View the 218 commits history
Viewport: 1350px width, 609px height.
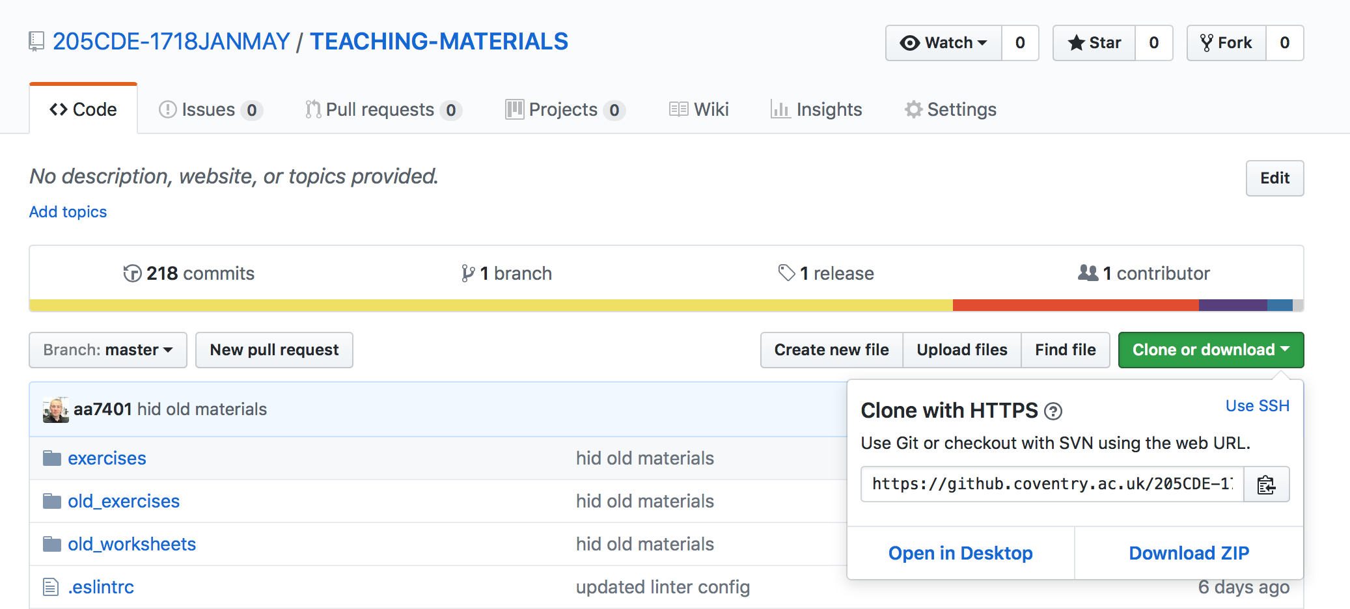coord(189,273)
